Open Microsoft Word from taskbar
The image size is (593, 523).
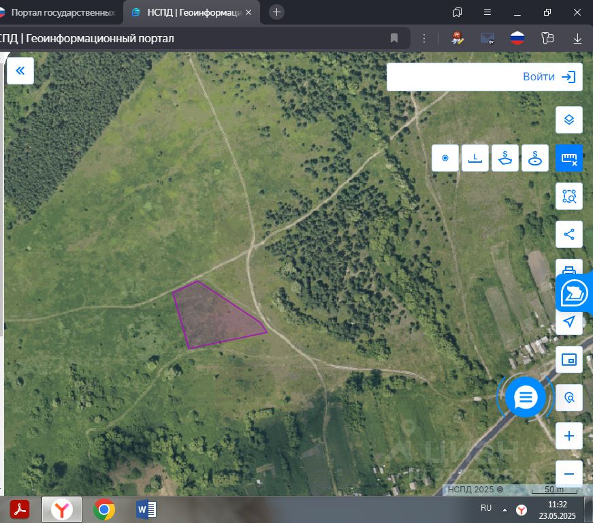pos(146,509)
